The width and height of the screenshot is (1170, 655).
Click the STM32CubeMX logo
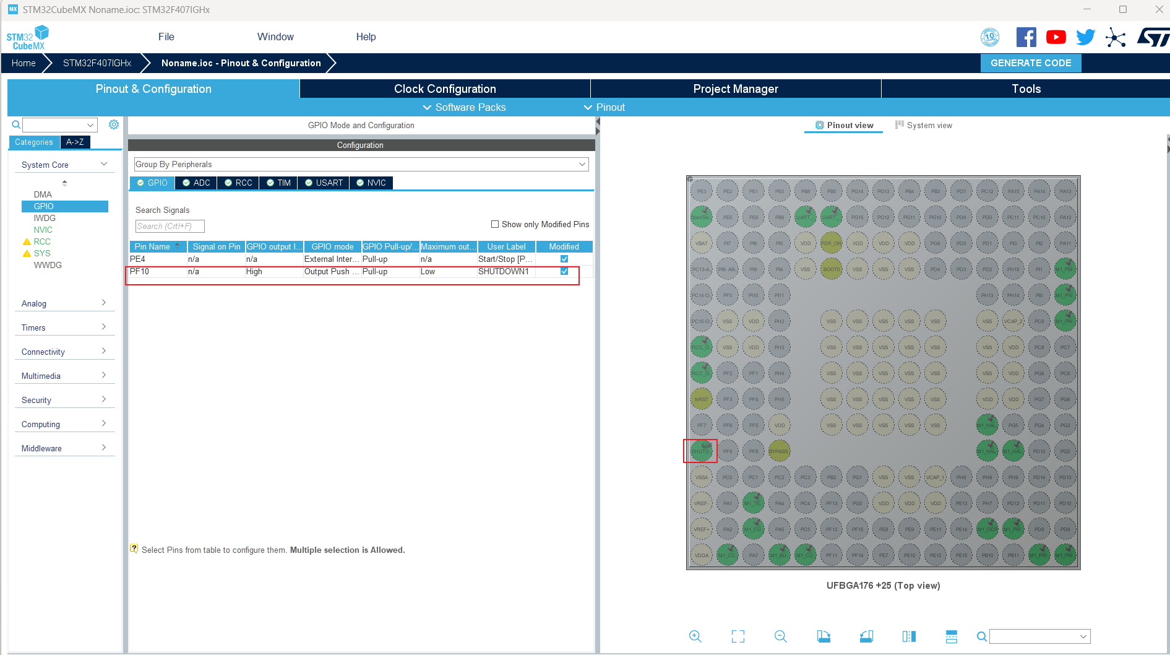tap(28, 37)
